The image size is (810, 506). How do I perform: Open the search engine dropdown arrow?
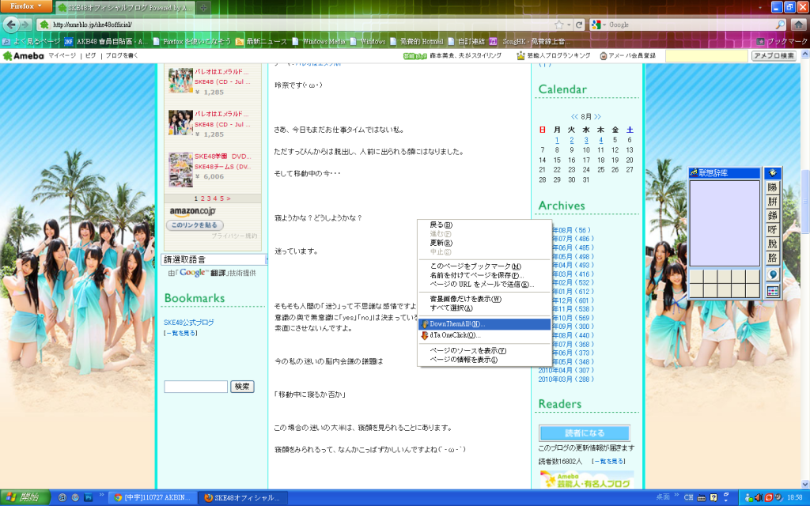[604, 25]
